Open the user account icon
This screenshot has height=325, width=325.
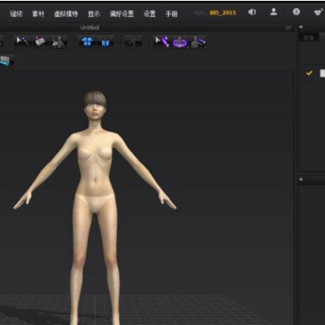(274, 12)
